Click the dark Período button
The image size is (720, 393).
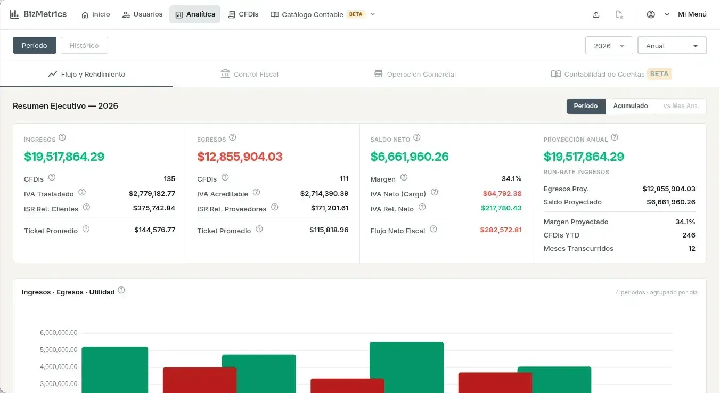point(35,45)
